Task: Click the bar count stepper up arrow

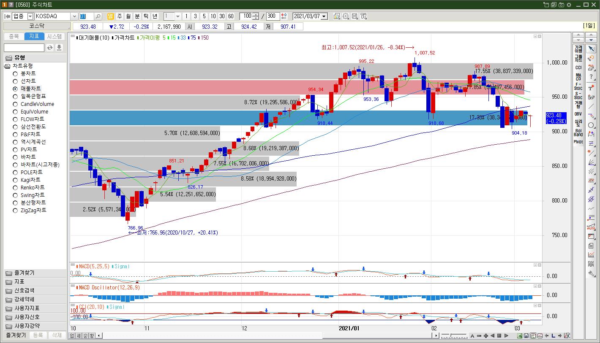Action: coord(256,15)
